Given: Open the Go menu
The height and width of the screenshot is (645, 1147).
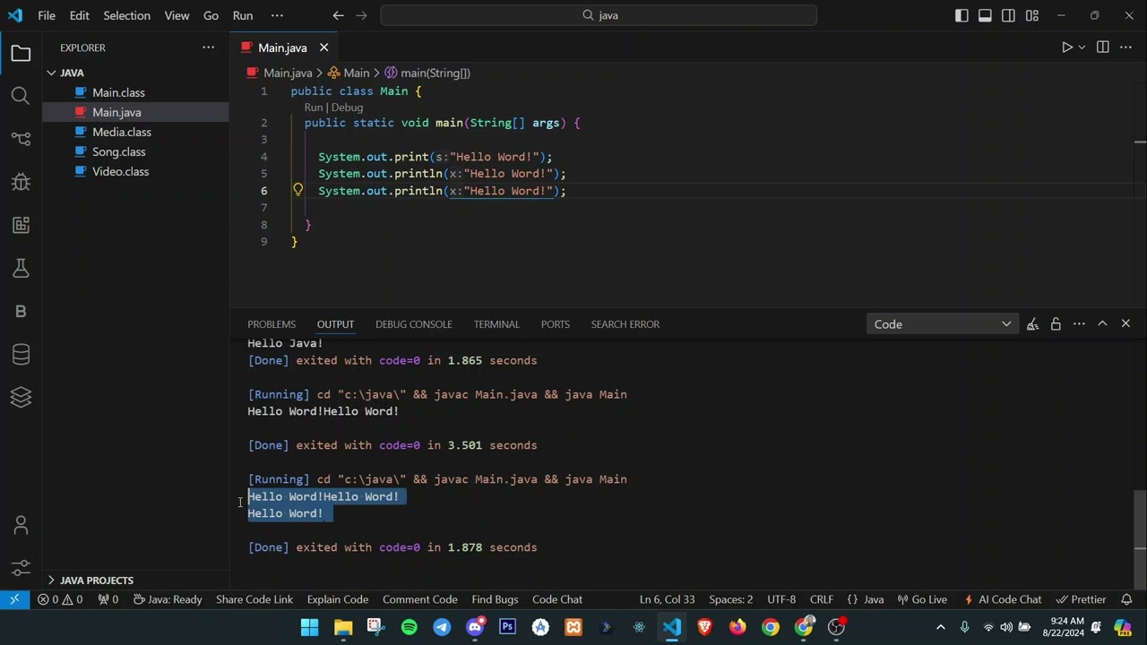Looking at the screenshot, I should pyautogui.click(x=211, y=15).
